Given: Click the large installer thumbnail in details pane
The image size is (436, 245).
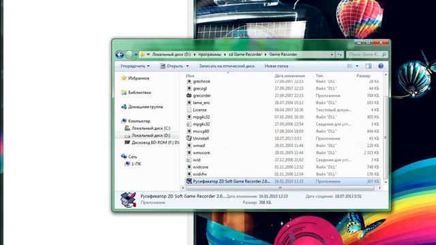Looking at the screenshot, I should [128, 199].
